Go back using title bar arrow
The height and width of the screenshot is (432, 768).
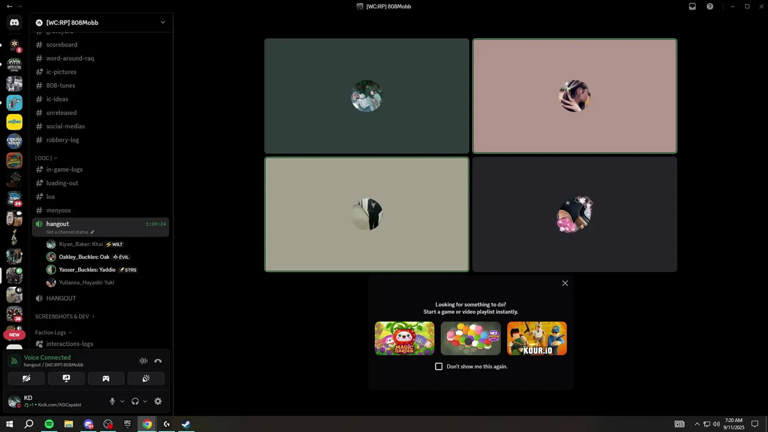pos(9,7)
